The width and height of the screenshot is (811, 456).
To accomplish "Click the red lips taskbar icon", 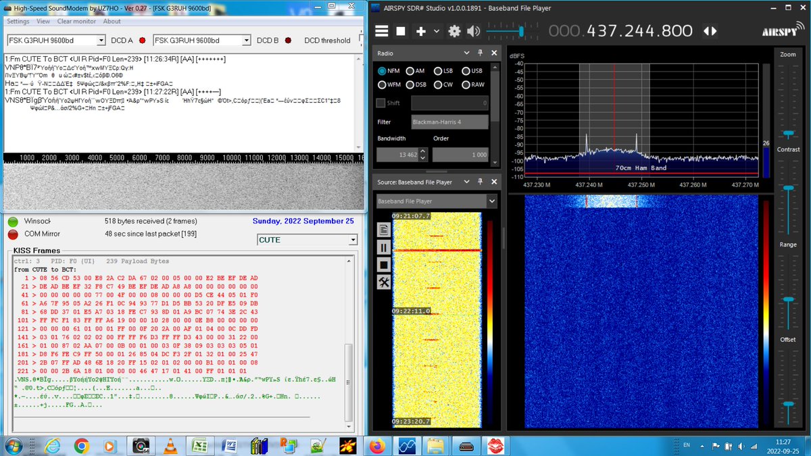I will pos(495,445).
